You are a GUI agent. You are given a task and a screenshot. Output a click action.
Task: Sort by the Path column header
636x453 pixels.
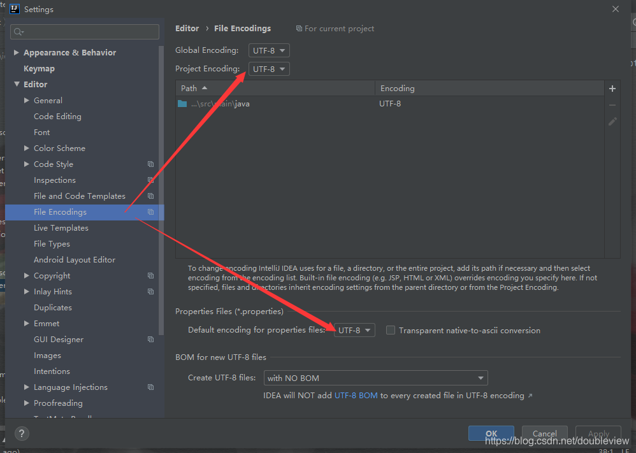[275, 88]
